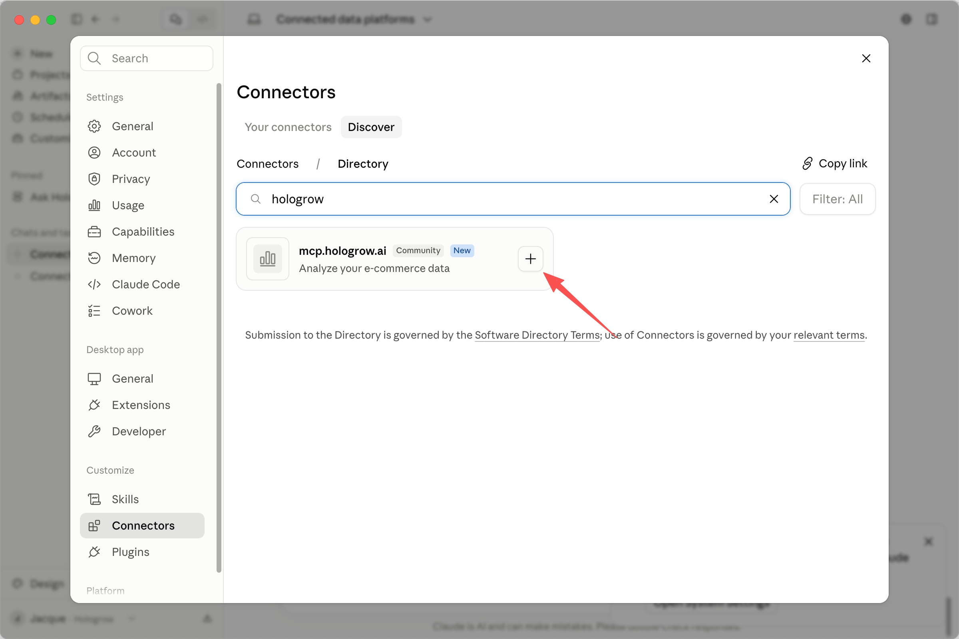Open Extensions settings
Image resolution: width=959 pixels, height=639 pixels.
[x=142, y=405]
